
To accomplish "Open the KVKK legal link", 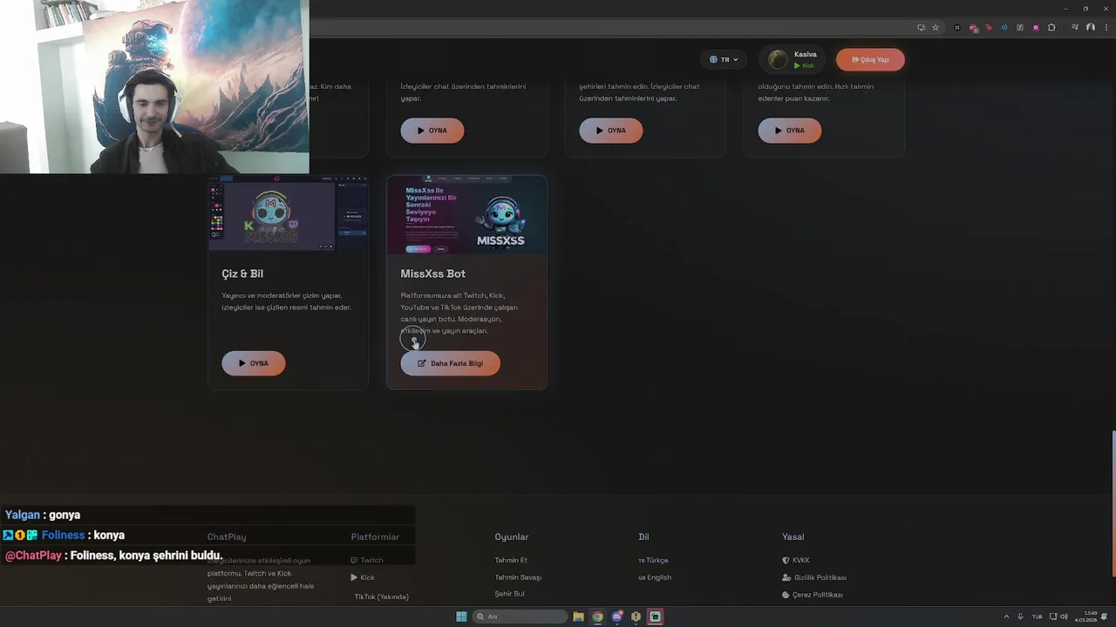I will point(796,560).
